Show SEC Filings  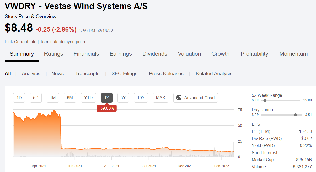tap(124, 74)
